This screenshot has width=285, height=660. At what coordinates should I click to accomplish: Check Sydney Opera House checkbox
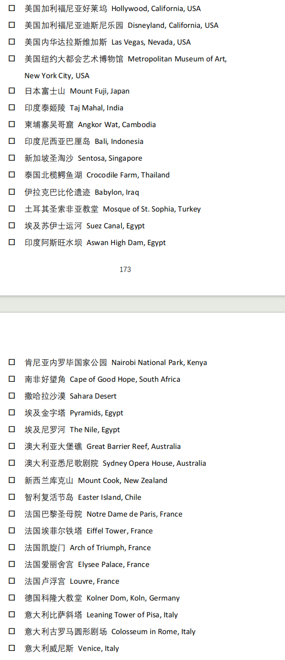11,463
